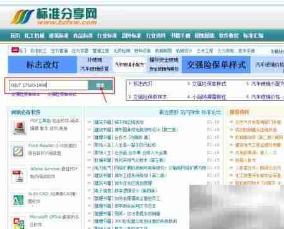Image resolution: width=284 pixels, height=229 pixels.
Task: Open the Foxit Reader description link
Action: 52,149
